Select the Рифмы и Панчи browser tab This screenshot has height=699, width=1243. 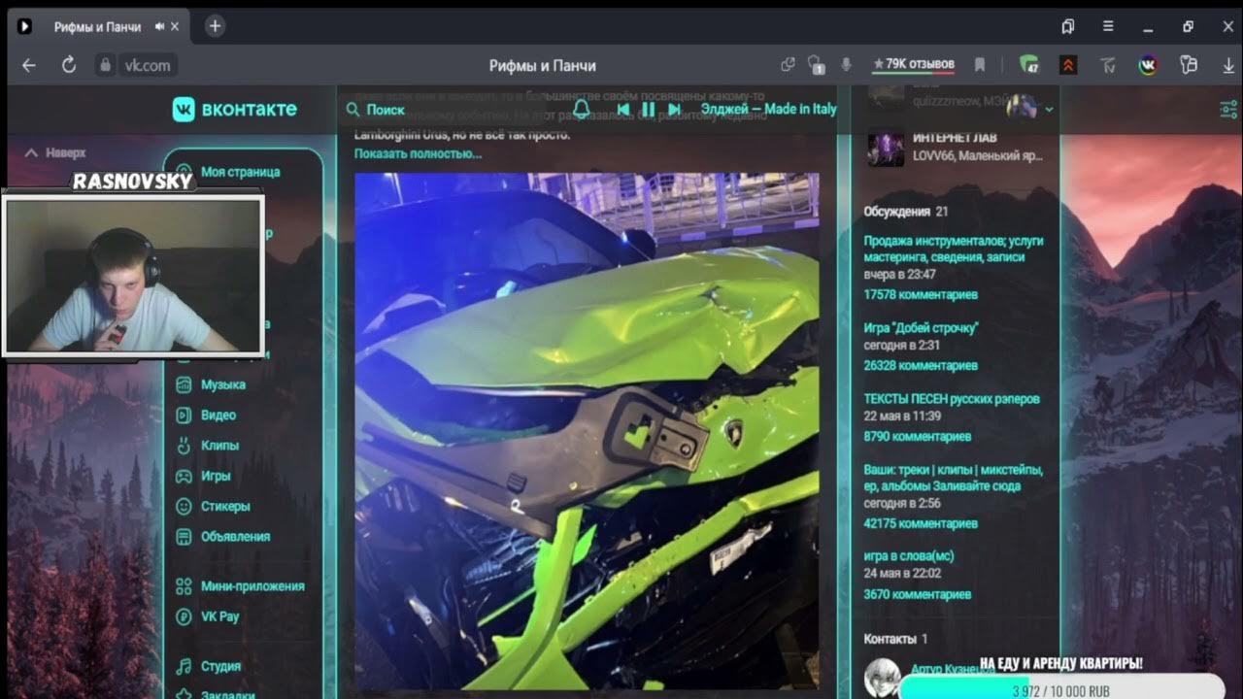97,26
